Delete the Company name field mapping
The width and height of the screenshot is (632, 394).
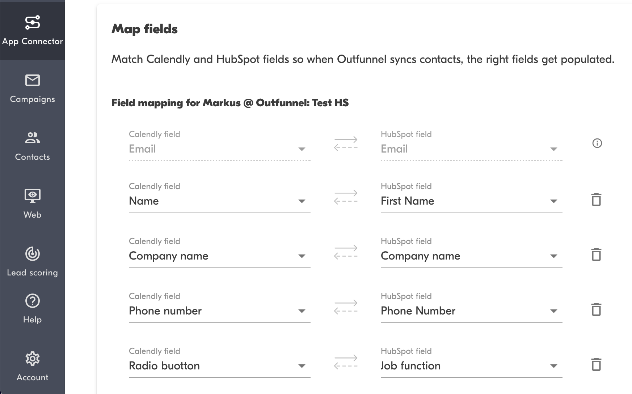[596, 254]
